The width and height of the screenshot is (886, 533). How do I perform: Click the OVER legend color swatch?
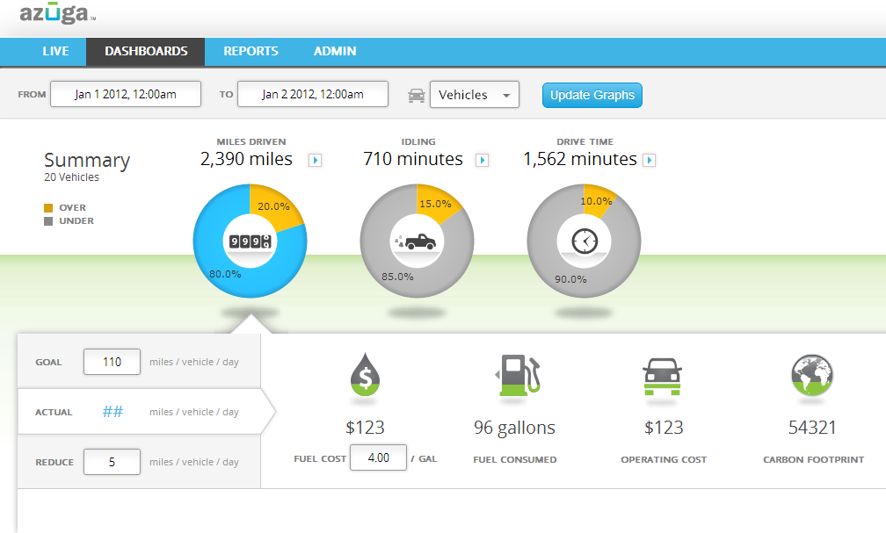click(48, 208)
